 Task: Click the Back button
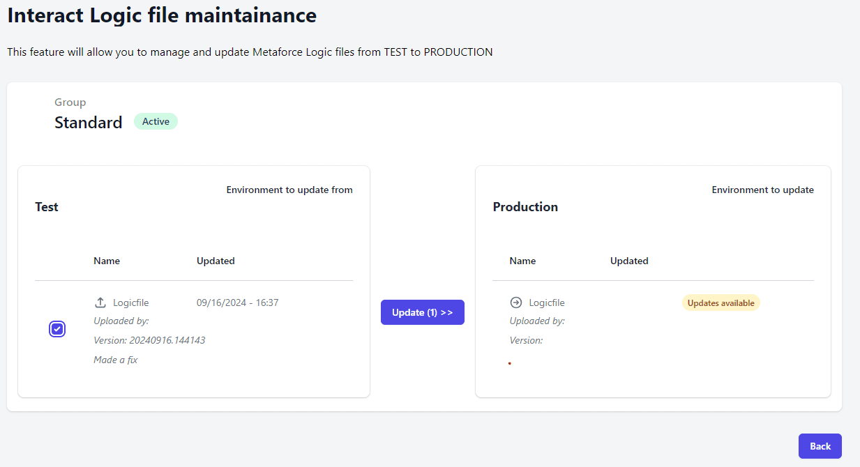[x=820, y=445]
